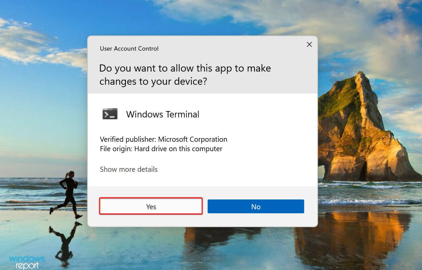Close the User Account Control dialog

tap(309, 44)
